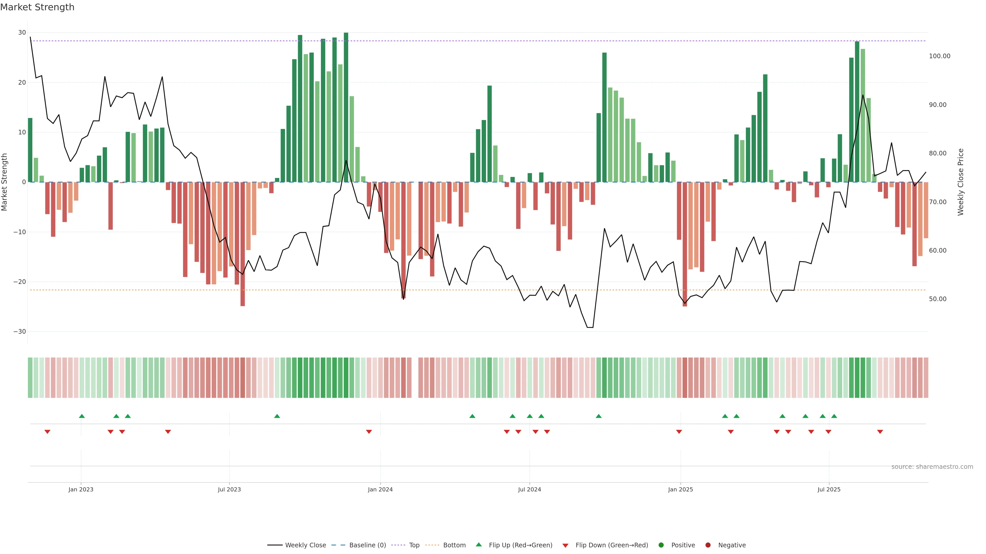
Task: Click the green Positive legend dot
Action: [661, 545]
